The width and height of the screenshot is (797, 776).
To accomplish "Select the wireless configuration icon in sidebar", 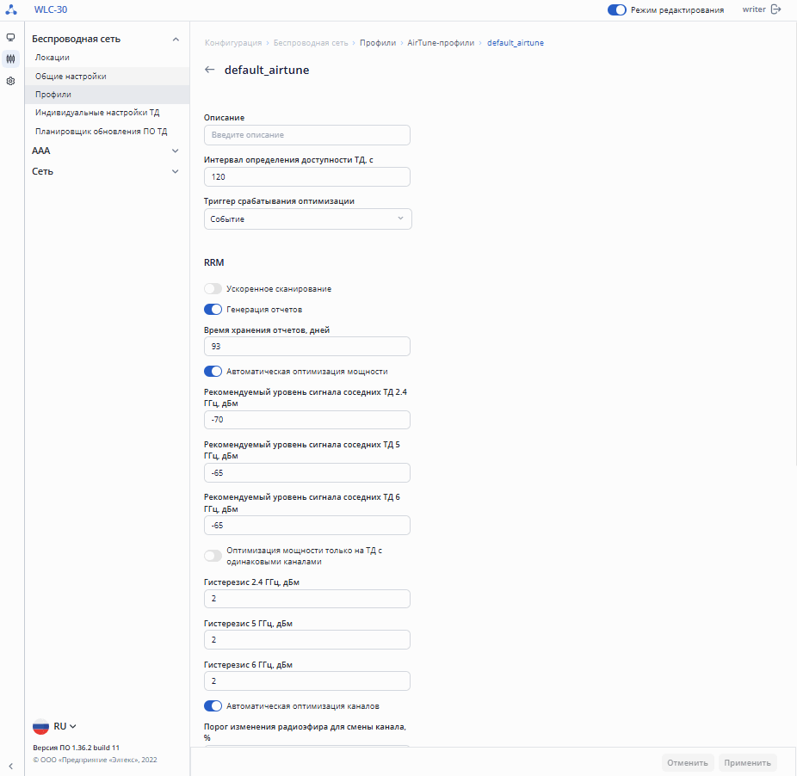I will [x=10, y=59].
